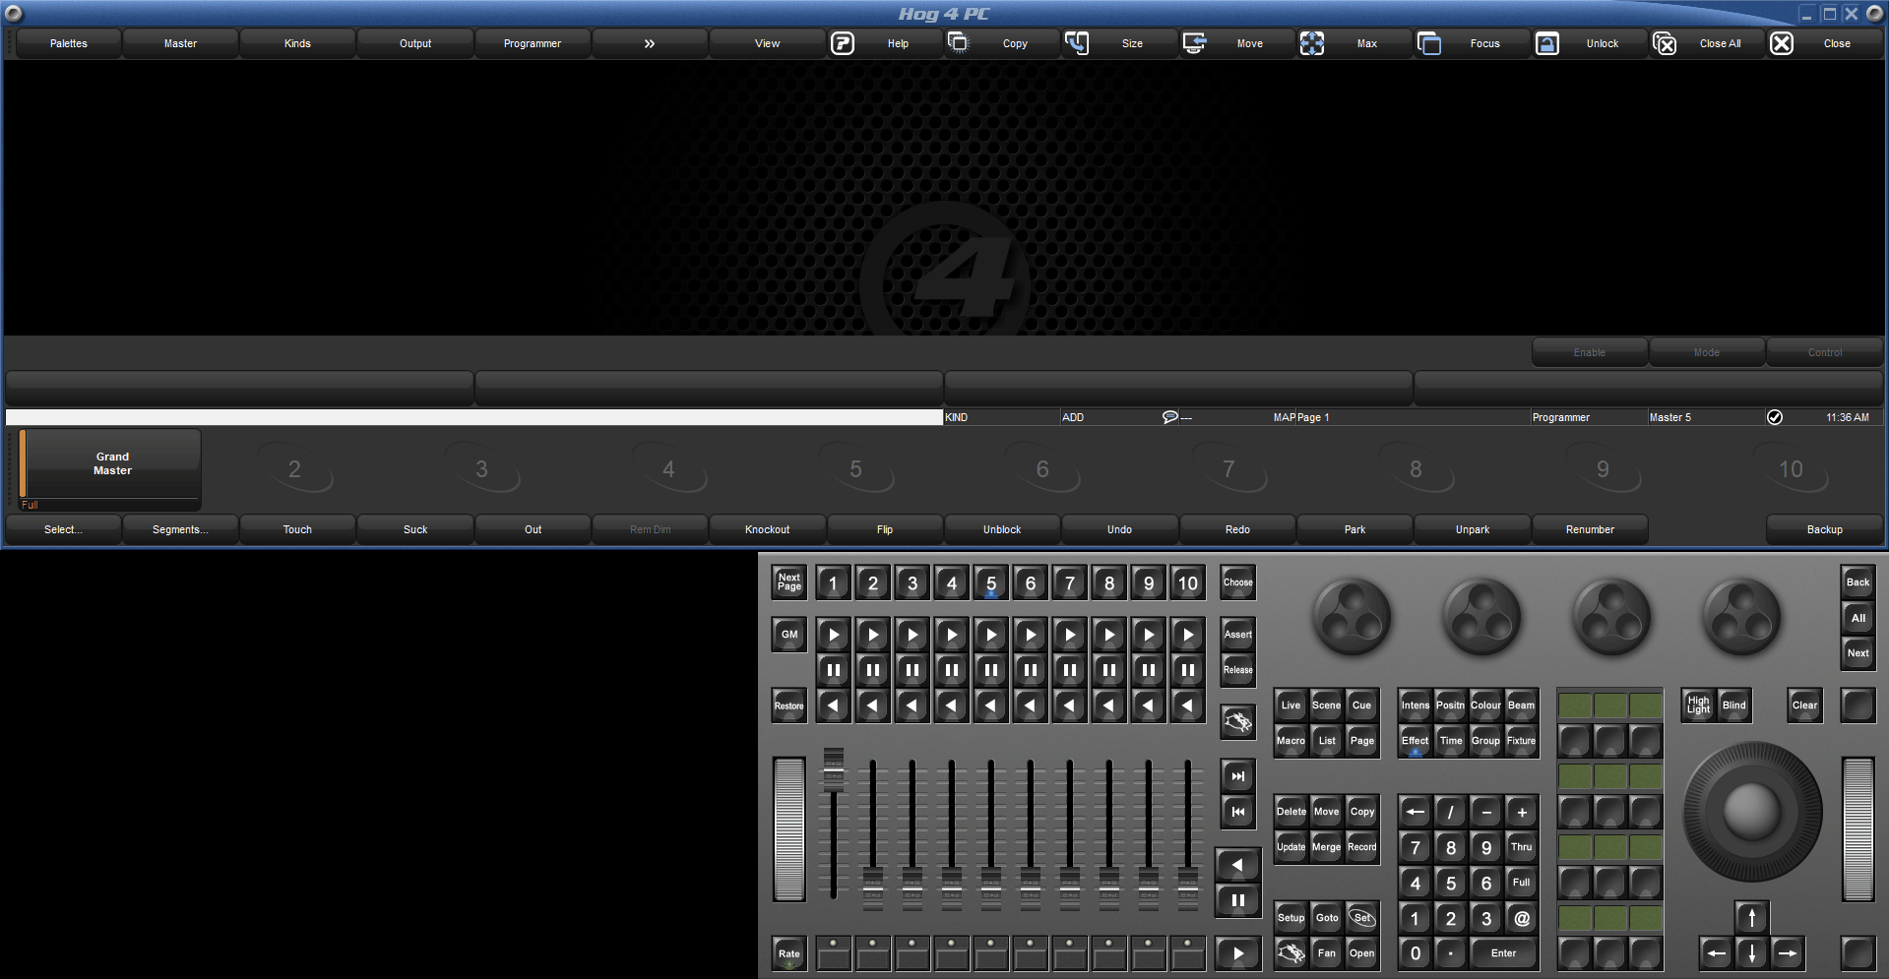Click the Focus window icon in the toolbar
This screenshot has height=979, width=1889.
1429,43
